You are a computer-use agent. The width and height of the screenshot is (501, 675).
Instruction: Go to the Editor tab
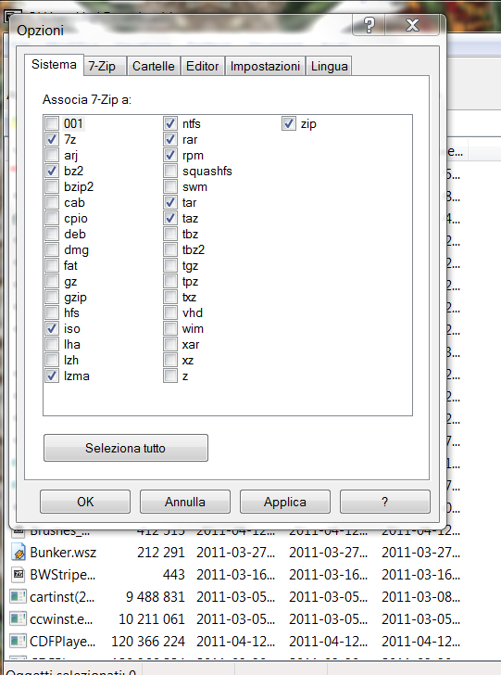[x=203, y=67]
